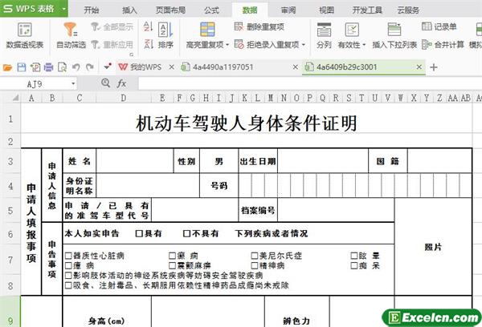Click the 档案编号 cell

[258, 211]
